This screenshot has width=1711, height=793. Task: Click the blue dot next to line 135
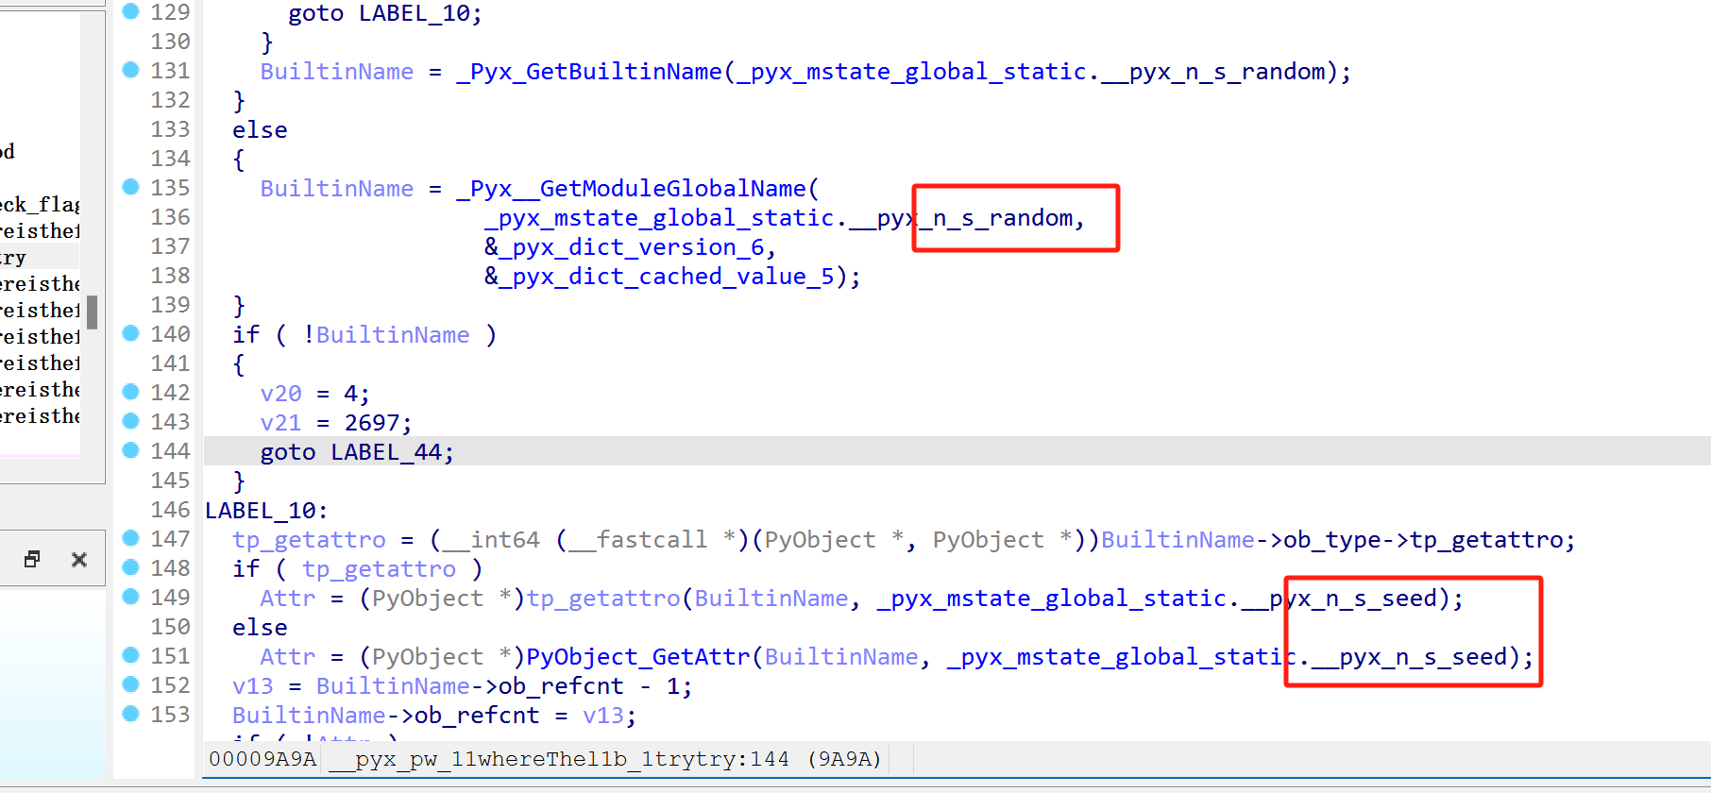[131, 187]
